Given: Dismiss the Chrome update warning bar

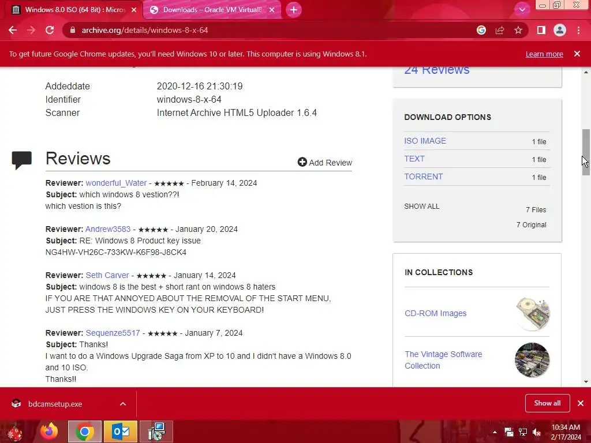Looking at the screenshot, I should 577,54.
